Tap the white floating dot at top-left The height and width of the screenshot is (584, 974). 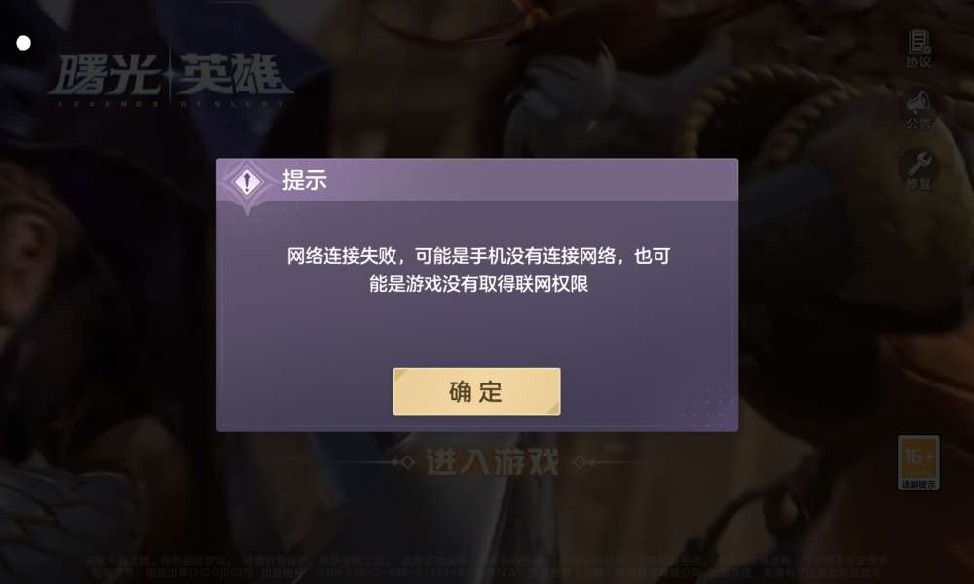(x=23, y=43)
